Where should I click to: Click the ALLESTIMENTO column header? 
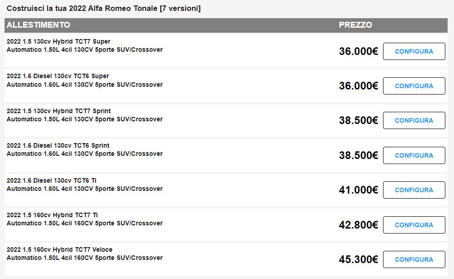38,25
